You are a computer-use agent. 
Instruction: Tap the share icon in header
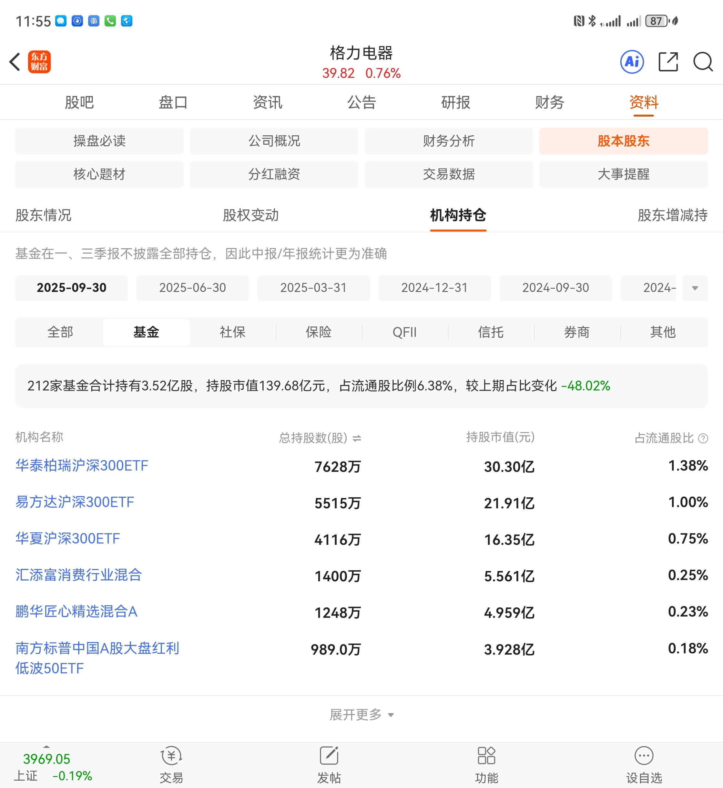tap(668, 62)
